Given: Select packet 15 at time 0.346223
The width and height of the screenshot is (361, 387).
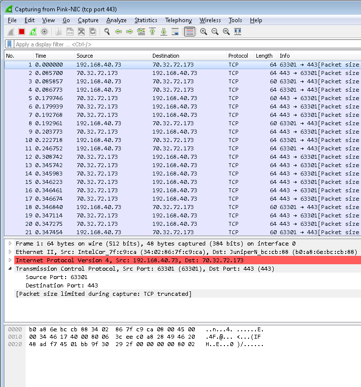Looking at the screenshot, I should 183,182.
